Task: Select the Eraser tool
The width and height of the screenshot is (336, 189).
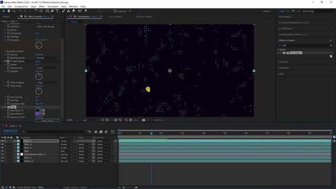Action: click(73, 11)
